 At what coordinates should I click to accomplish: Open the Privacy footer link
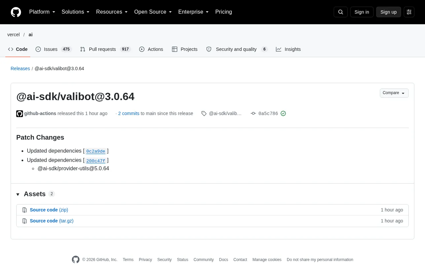[x=145, y=260]
